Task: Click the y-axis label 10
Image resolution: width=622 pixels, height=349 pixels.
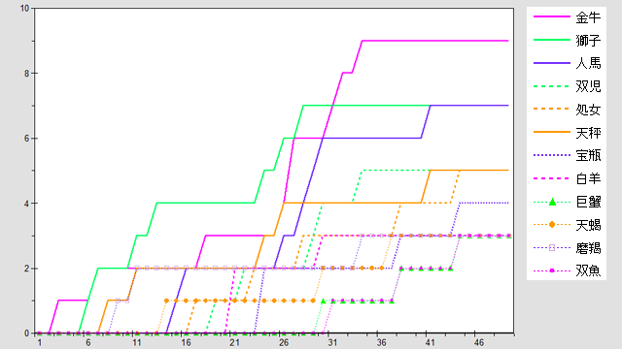Action: [25, 9]
